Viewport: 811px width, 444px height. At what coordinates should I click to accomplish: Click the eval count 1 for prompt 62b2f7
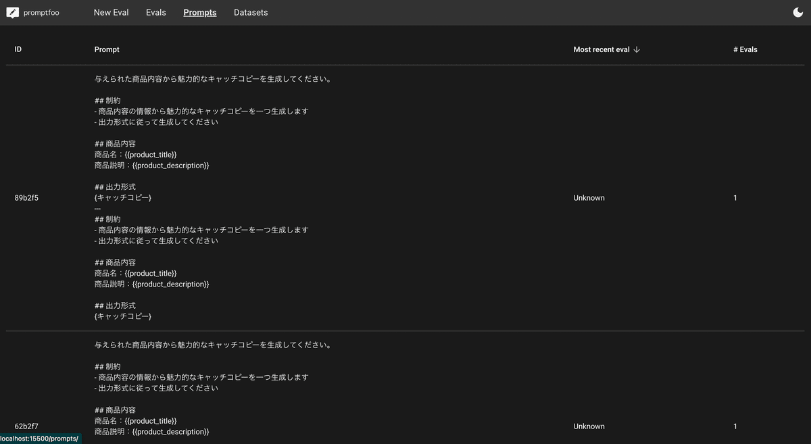[x=735, y=426]
